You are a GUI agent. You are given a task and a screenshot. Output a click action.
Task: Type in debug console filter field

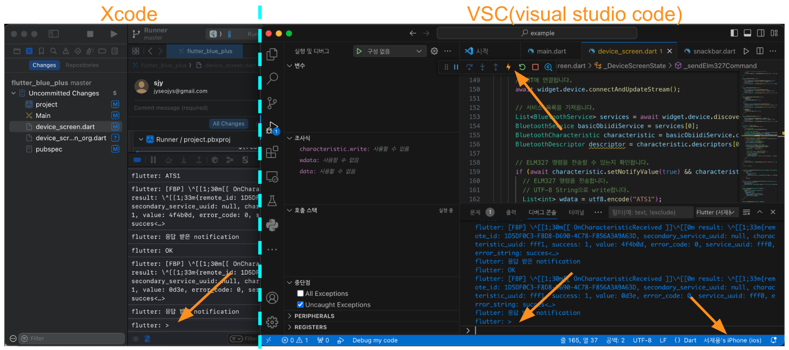[x=651, y=212]
